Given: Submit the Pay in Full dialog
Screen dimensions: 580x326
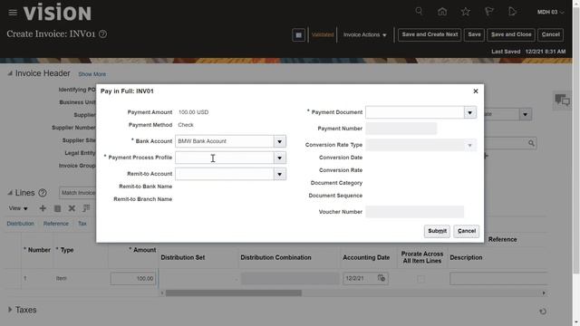Looking at the screenshot, I should (437, 231).
